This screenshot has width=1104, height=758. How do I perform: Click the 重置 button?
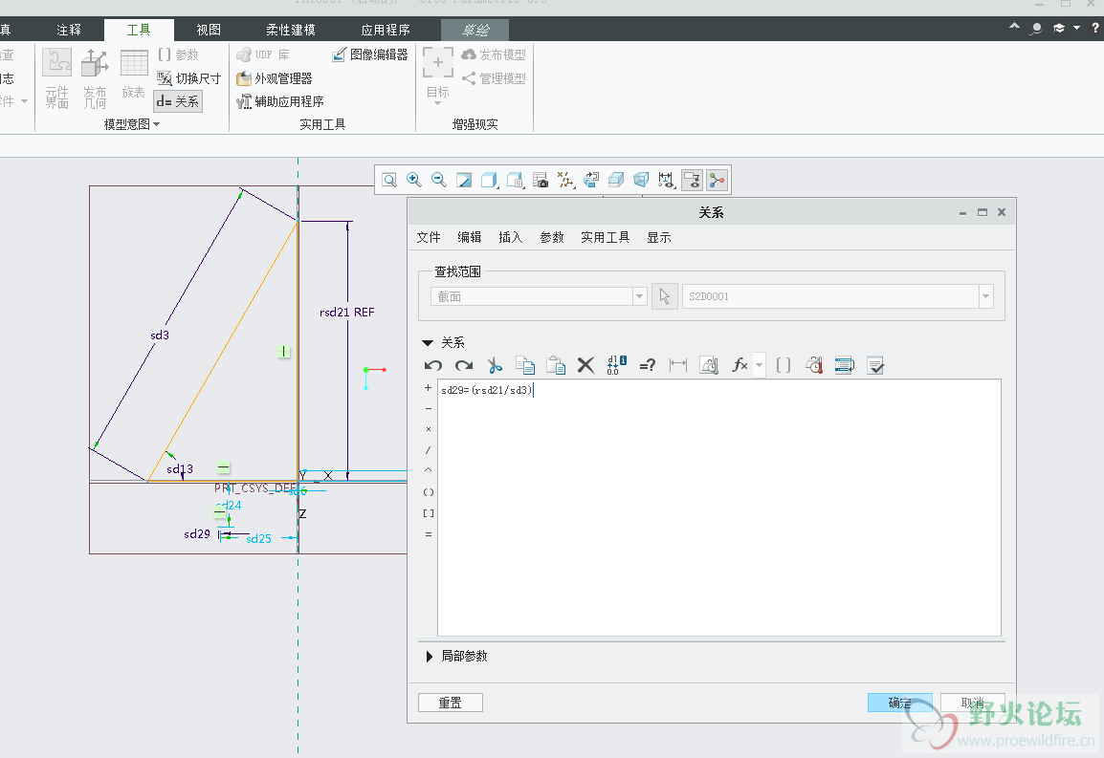pyautogui.click(x=451, y=703)
